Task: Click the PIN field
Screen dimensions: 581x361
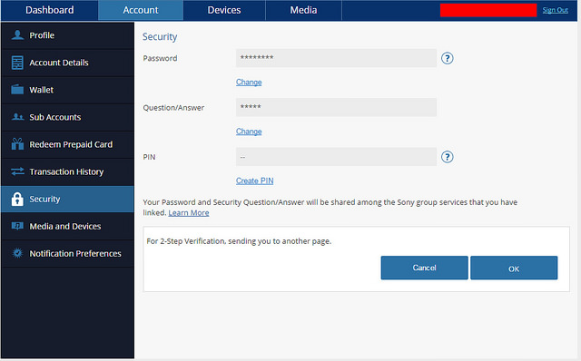Action: pyautogui.click(x=336, y=157)
